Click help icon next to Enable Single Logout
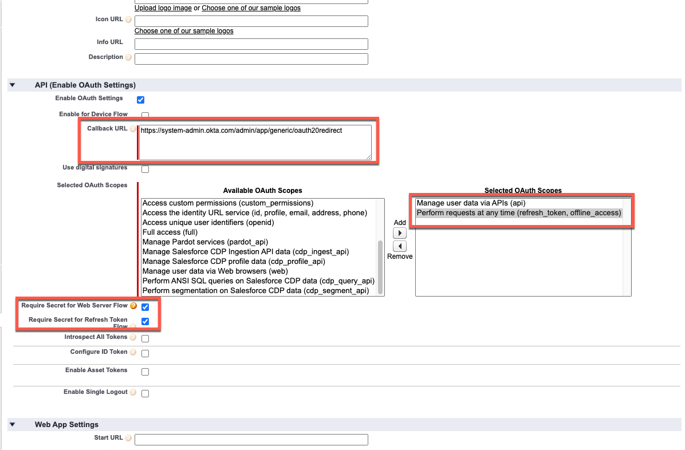The image size is (685, 450). 132,393
